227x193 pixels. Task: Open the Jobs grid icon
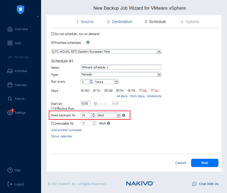pyautogui.click(x=10, y=43)
